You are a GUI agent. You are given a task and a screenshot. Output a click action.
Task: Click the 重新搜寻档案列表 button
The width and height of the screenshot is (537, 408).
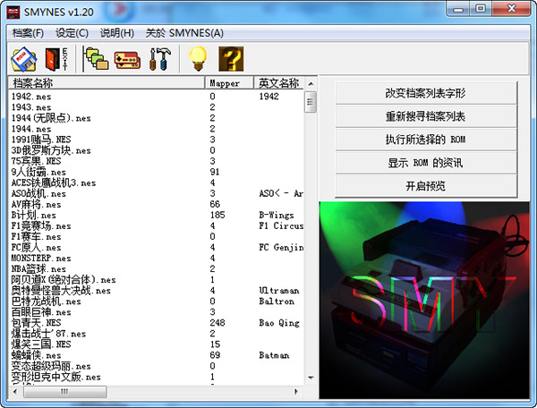coord(426,116)
